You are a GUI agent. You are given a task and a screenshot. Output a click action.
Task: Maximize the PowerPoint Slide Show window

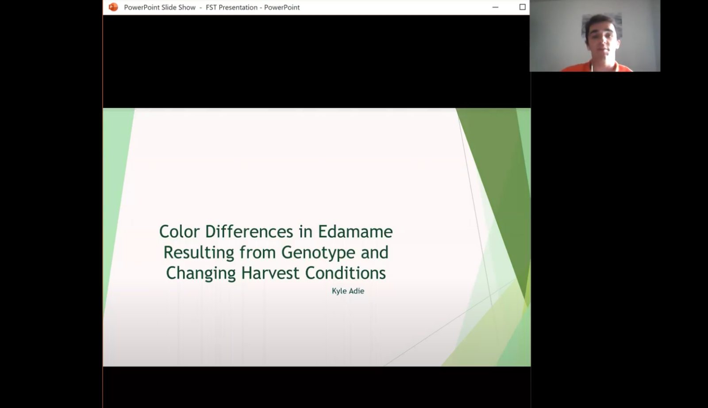point(522,7)
